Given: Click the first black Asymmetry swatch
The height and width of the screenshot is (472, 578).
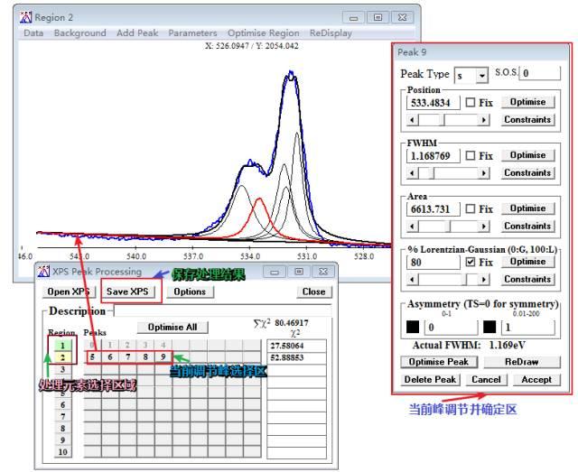Looking at the screenshot, I should (413, 327).
